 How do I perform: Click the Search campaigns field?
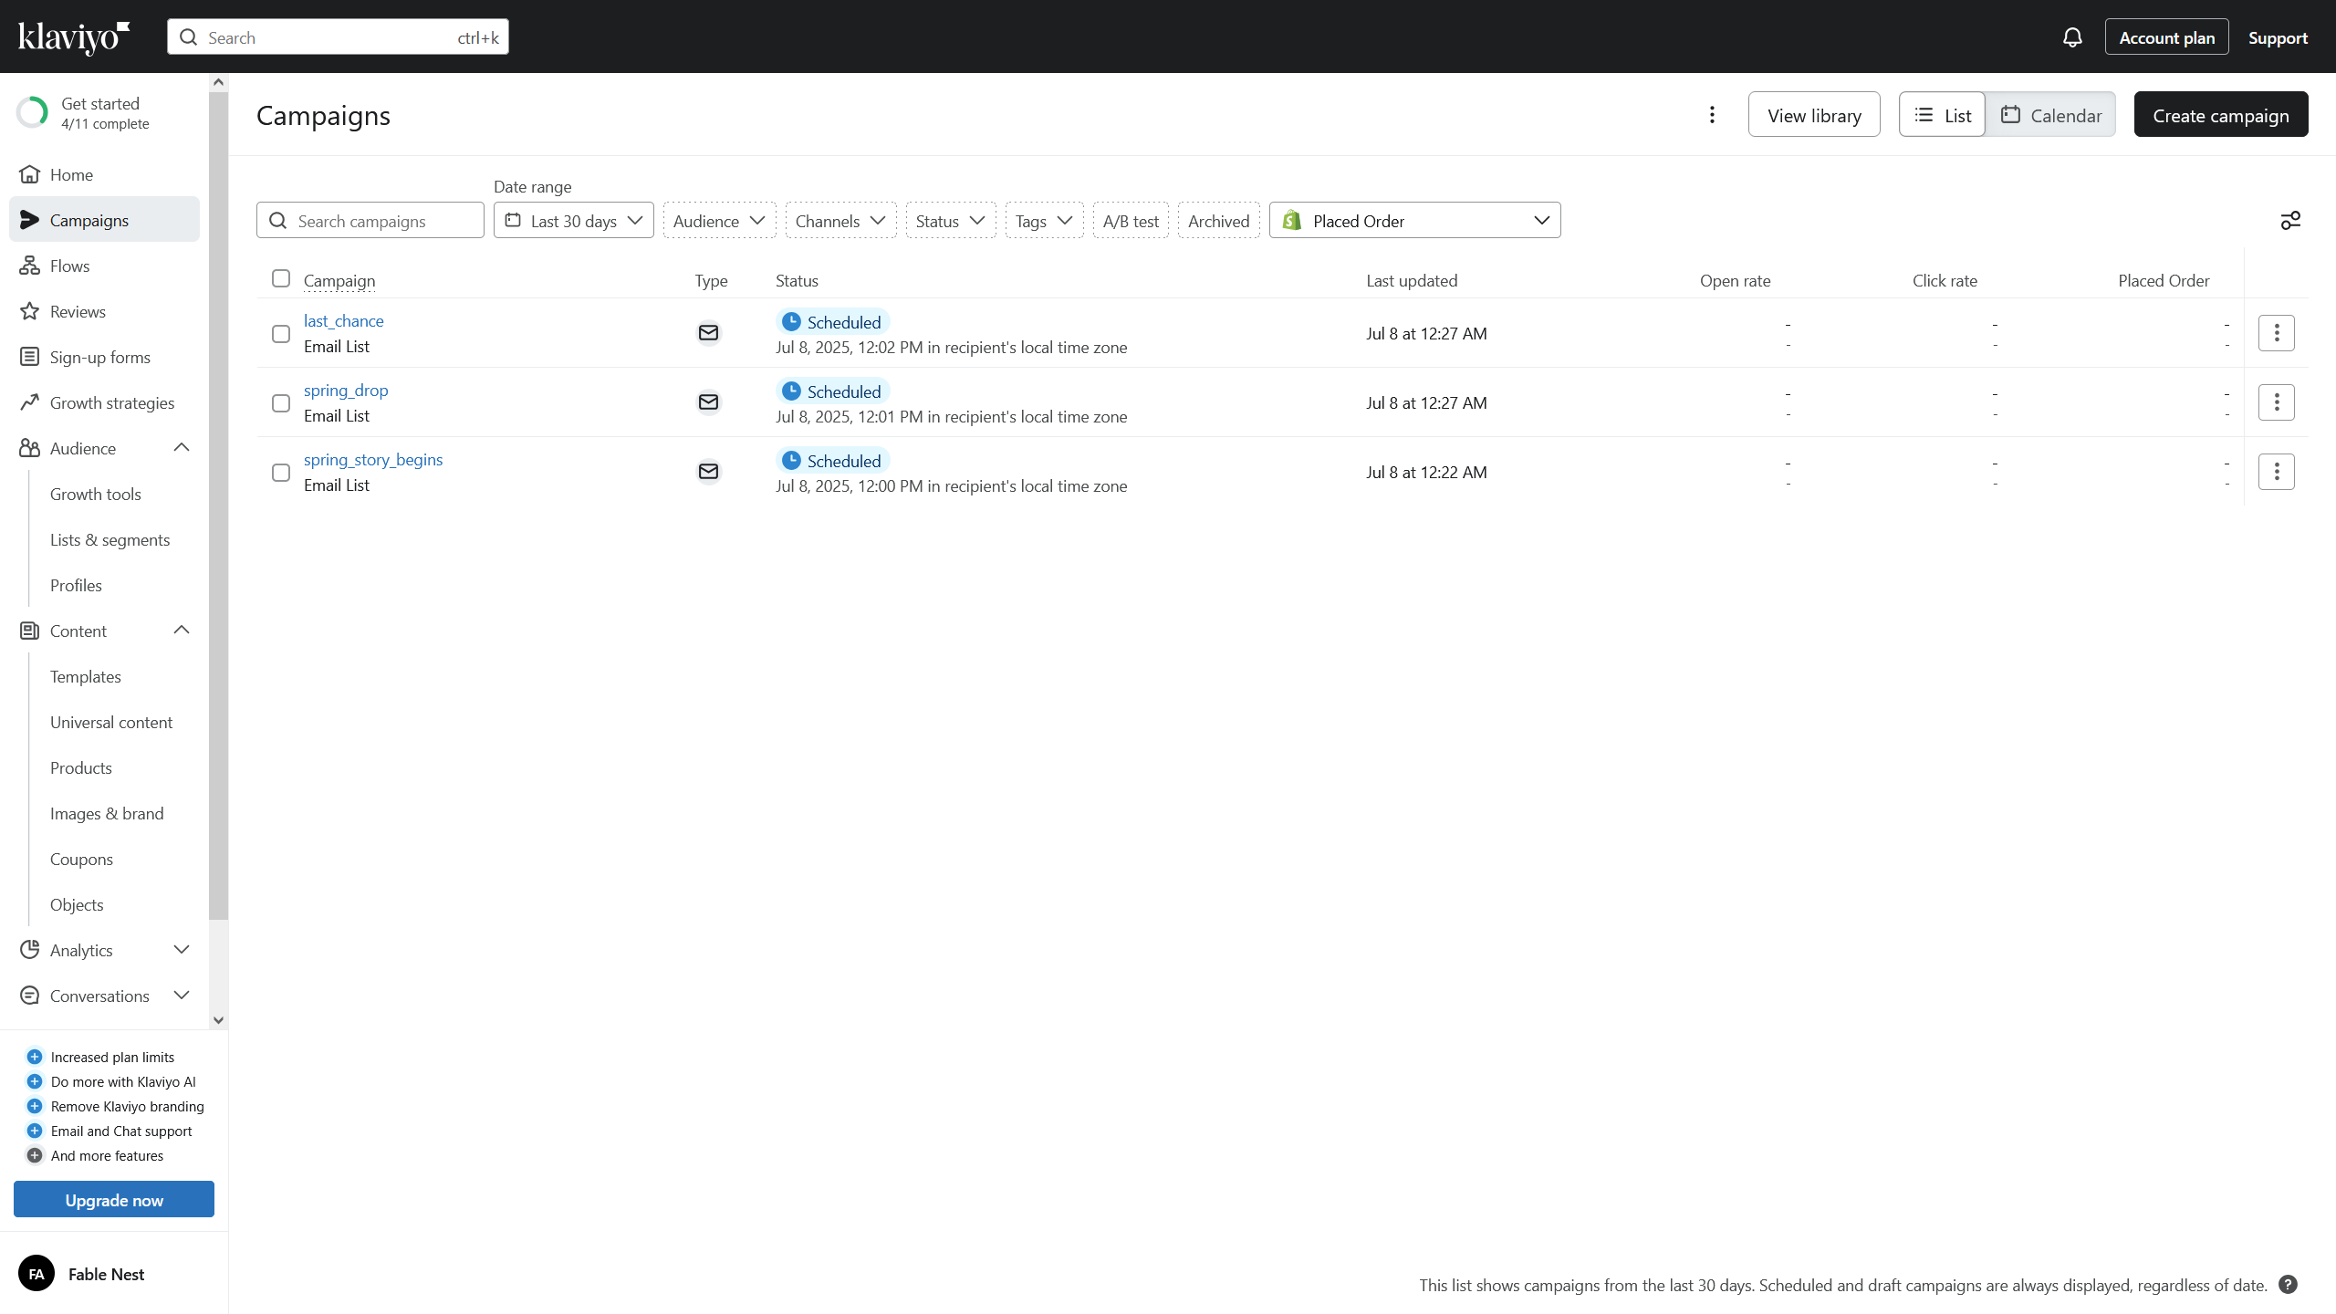click(370, 221)
